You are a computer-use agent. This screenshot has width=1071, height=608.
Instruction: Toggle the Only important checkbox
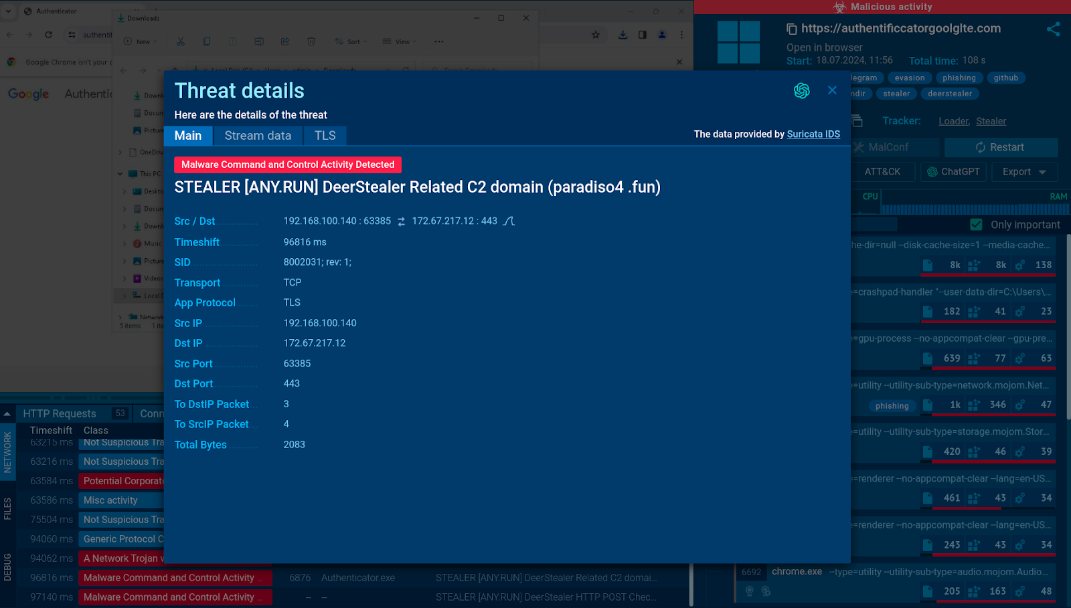click(976, 225)
